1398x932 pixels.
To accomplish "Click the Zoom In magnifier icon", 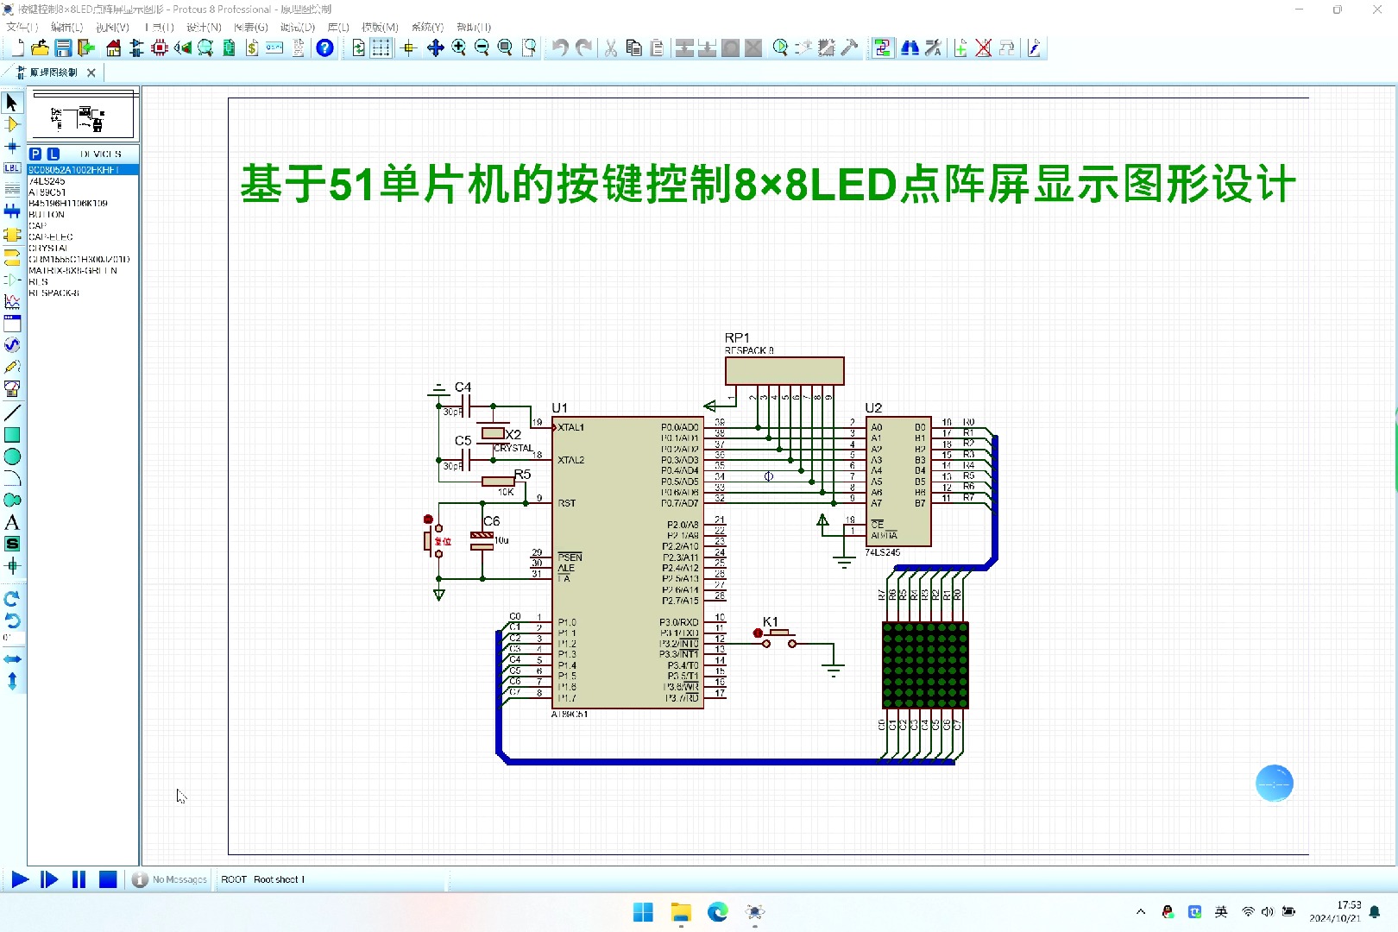I will click(x=458, y=48).
